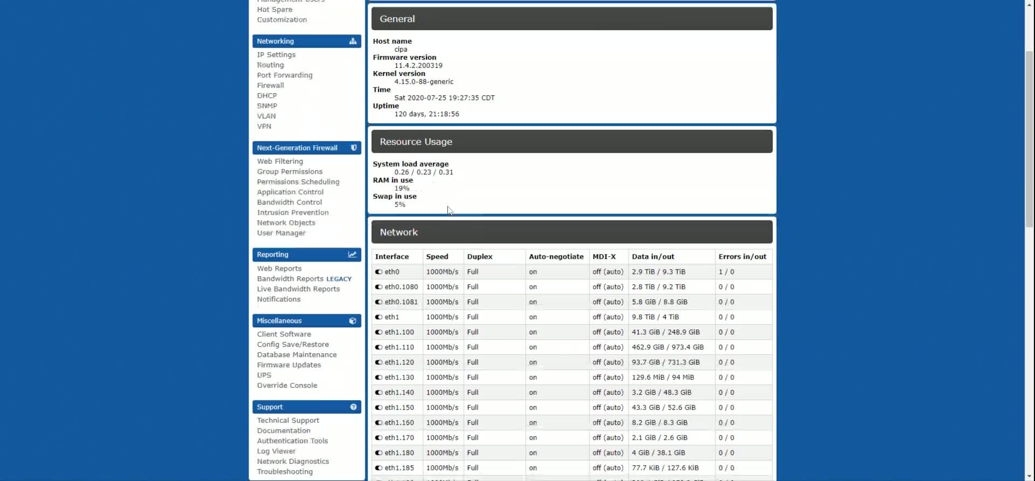Open the Networking menu section header
The image size is (1035, 481).
(307, 42)
